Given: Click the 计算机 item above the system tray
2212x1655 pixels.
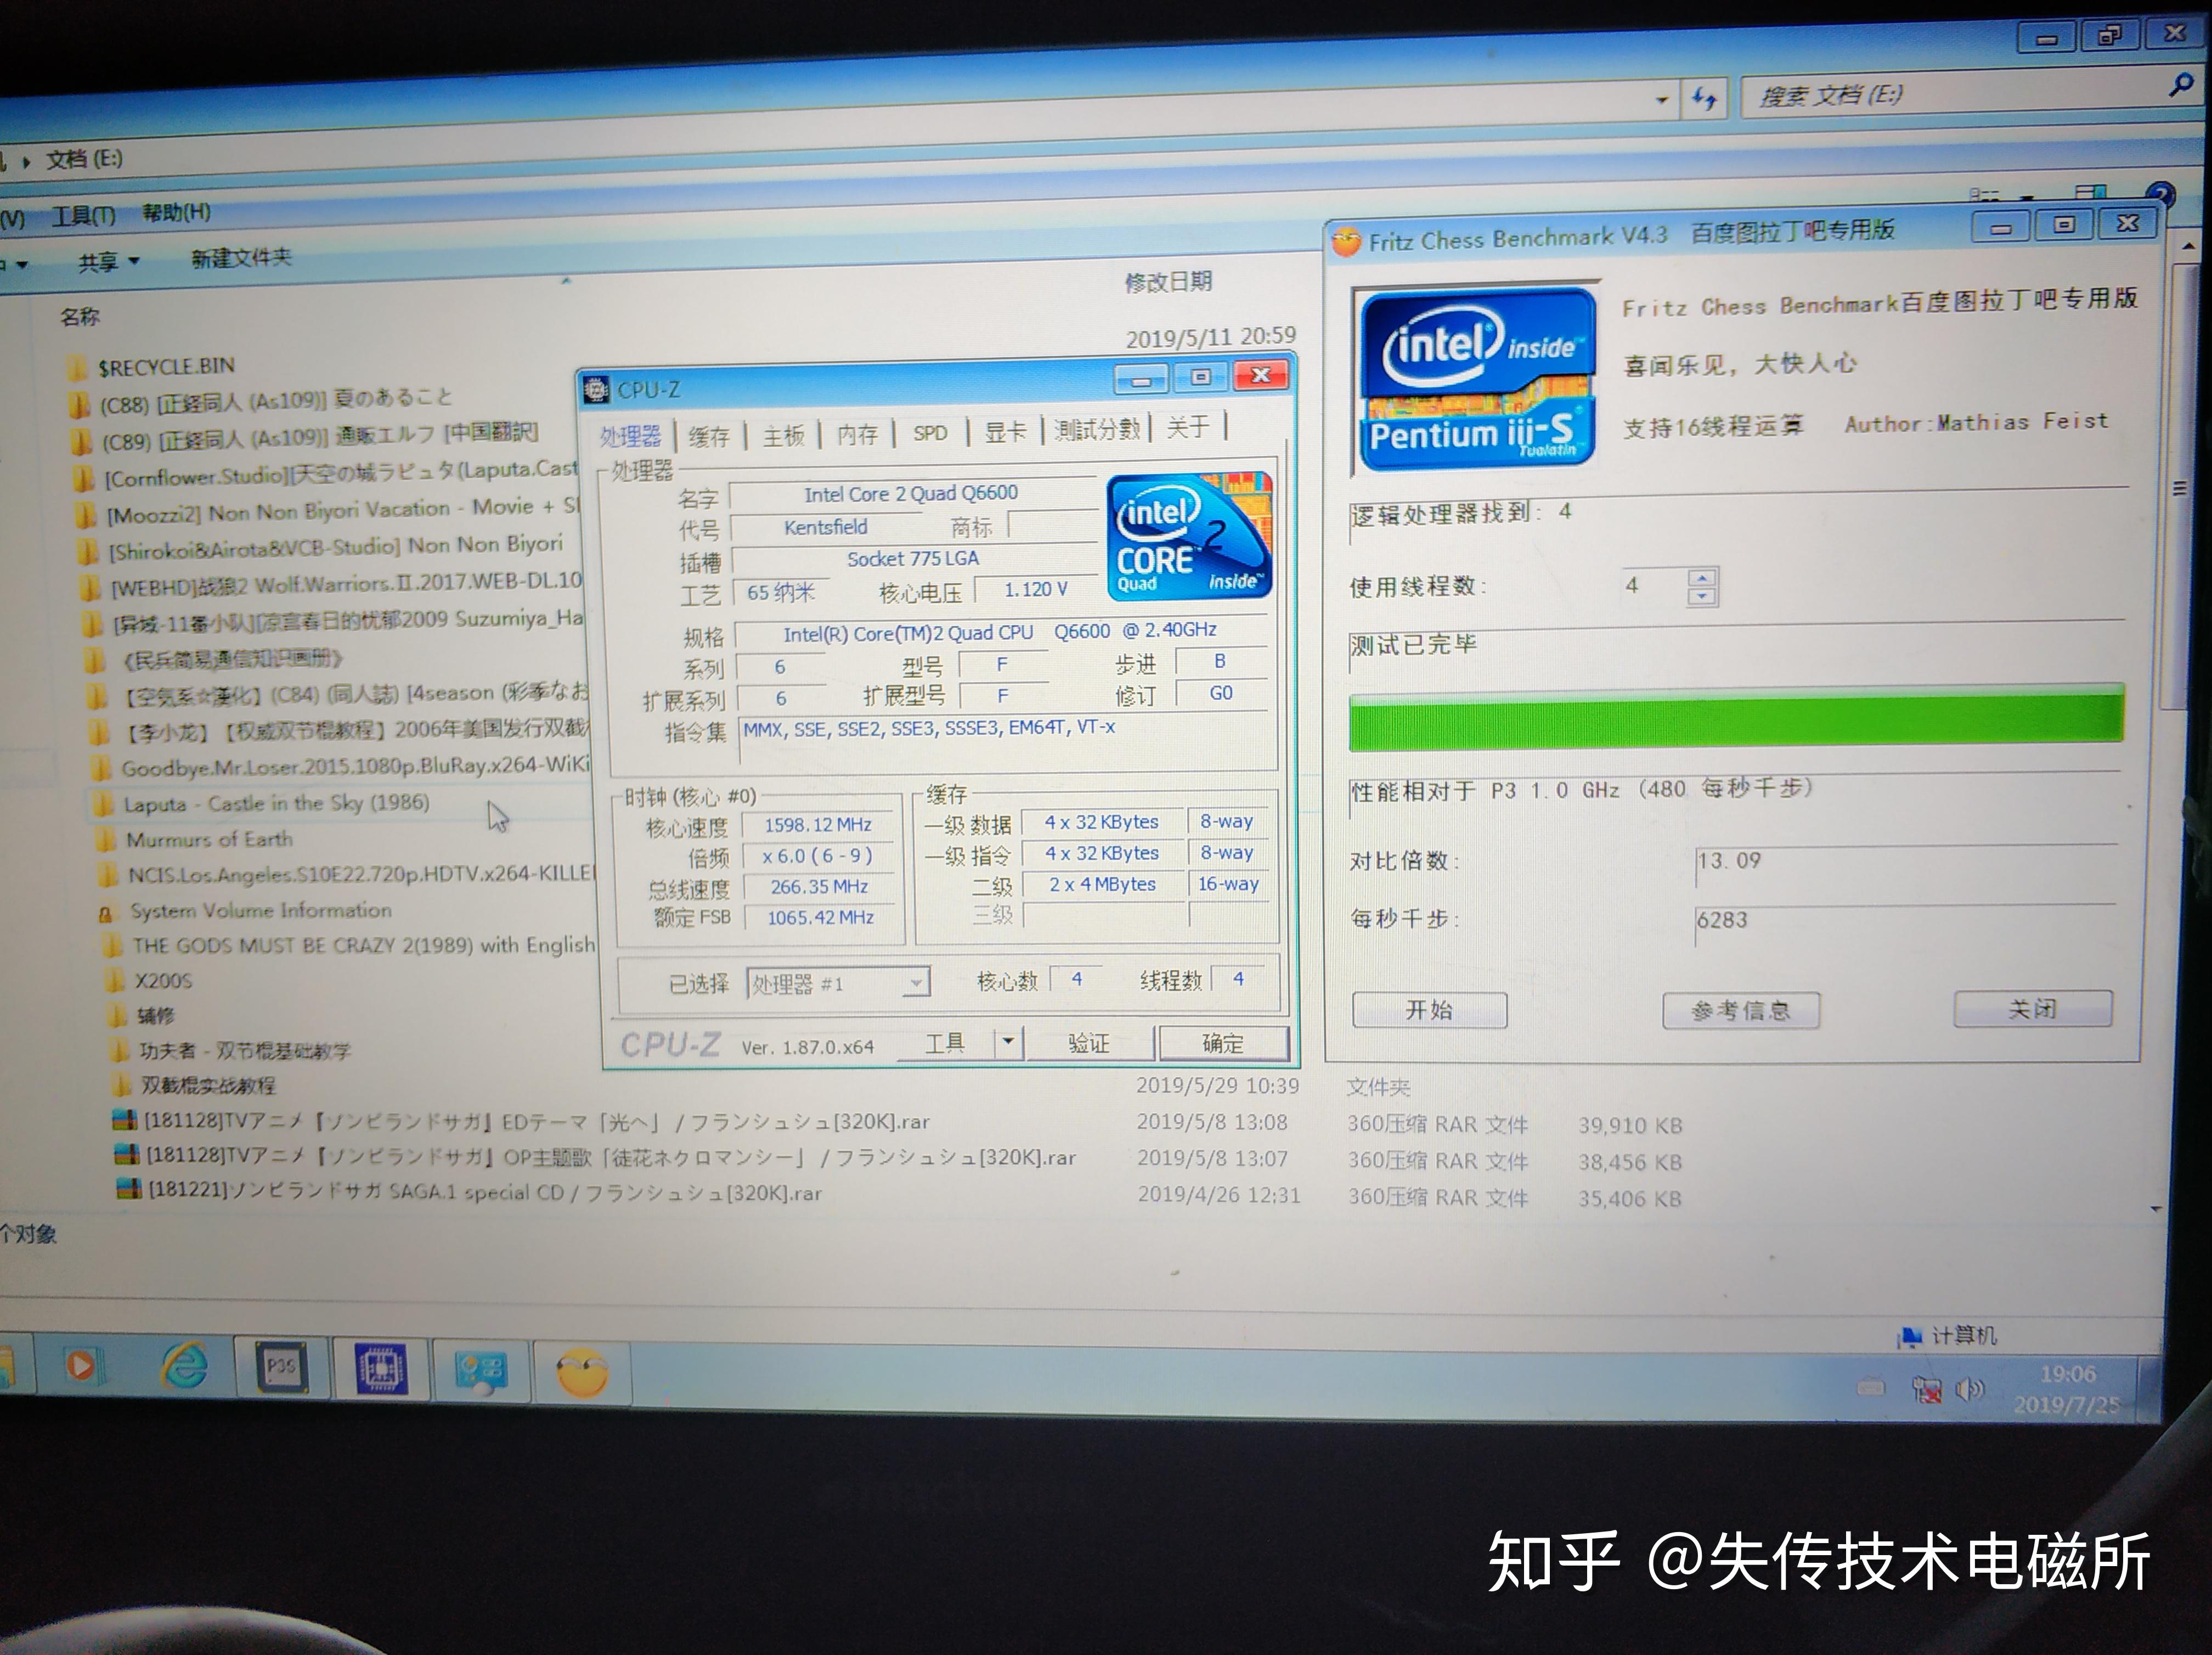Looking at the screenshot, I should pyautogui.click(x=1948, y=1336).
